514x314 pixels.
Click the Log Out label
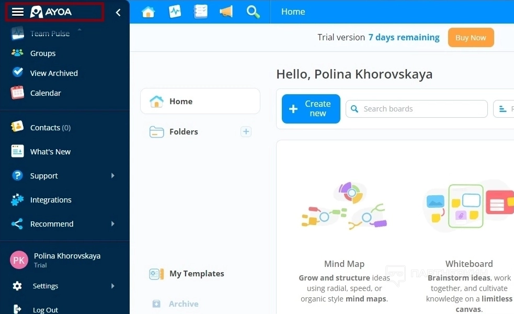point(45,310)
